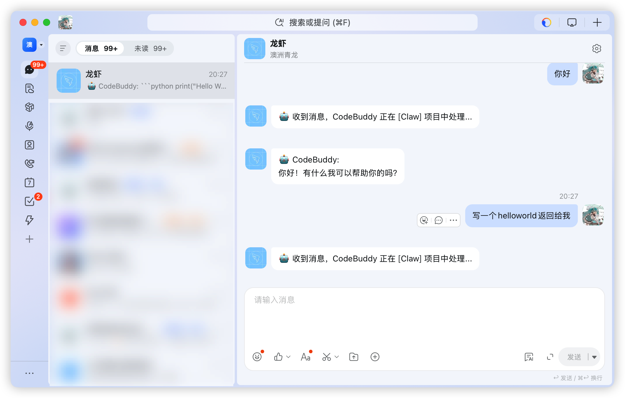This screenshot has width=625, height=398.
Task: Open the multicolor theme circle in the title bar
Action: (546, 22)
